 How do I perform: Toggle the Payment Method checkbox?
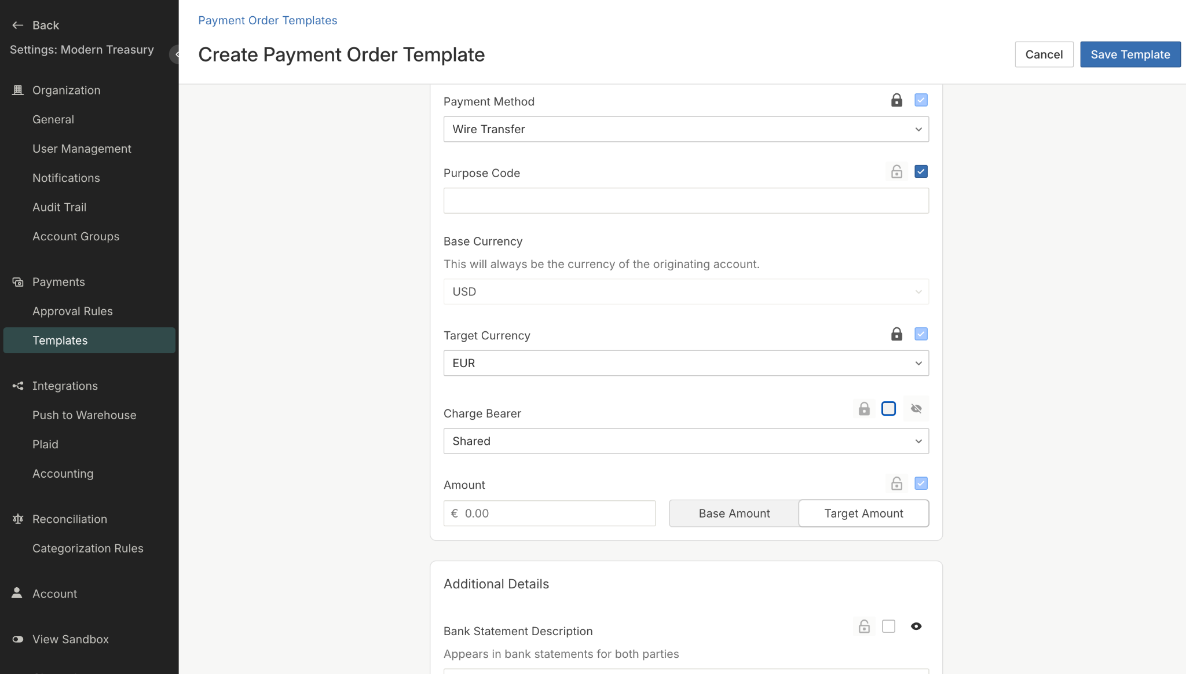tap(921, 100)
